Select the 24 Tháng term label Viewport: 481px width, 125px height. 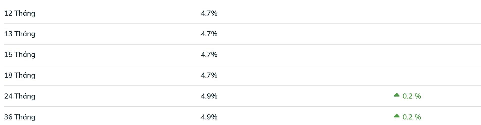tap(20, 96)
